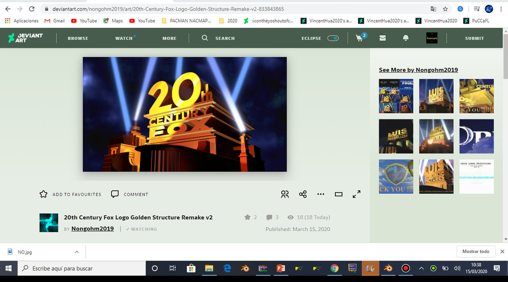Click the fullscreen expand arrows icon
508x282 pixels.
coord(356,194)
